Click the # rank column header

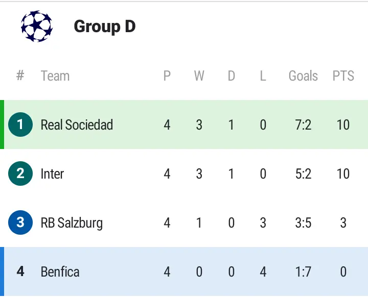(20, 76)
